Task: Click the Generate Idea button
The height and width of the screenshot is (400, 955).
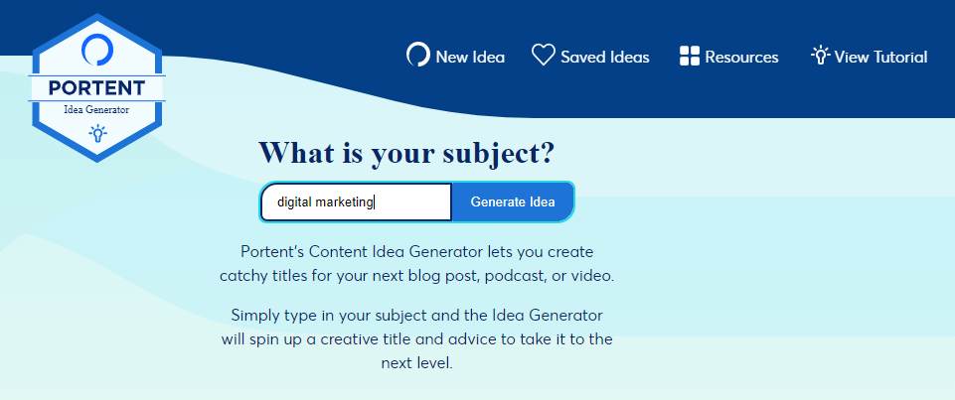Action: coord(513,201)
